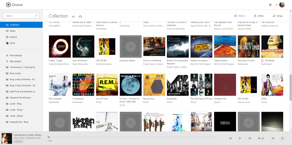Screen dimensions: 292x145
Task: Click the Explicit badge on The Bends
Action: (x=262, y=60)
